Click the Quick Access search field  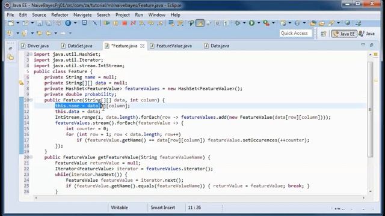tap(295, 34)
